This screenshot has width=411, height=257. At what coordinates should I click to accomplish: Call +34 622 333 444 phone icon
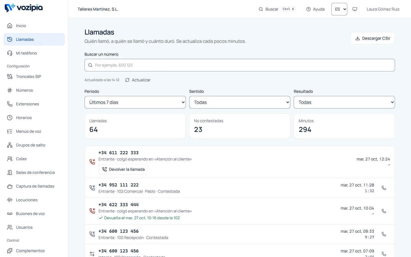pos(384,211)
